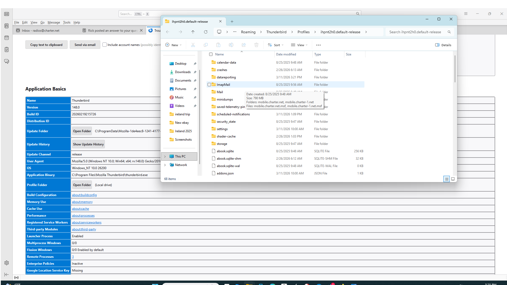Open the New item dropdown

tap(173, 45)
